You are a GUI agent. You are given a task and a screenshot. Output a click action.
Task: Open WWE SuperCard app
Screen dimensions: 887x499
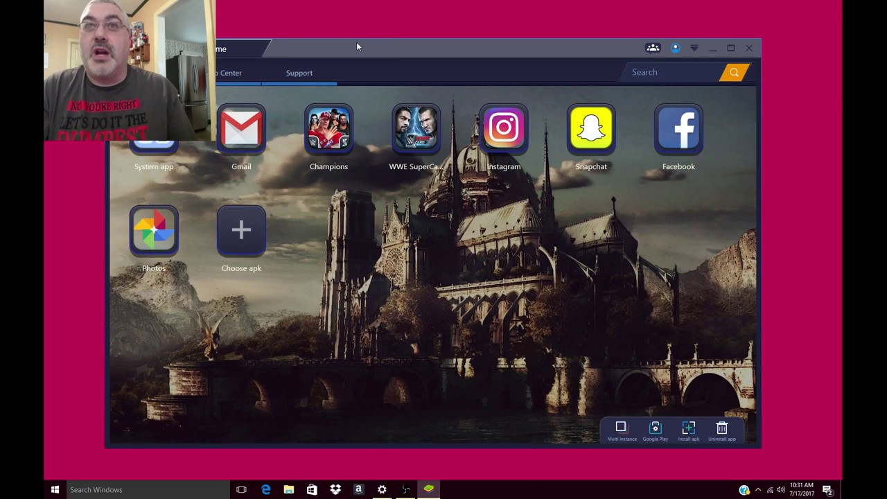click(416, 129)
